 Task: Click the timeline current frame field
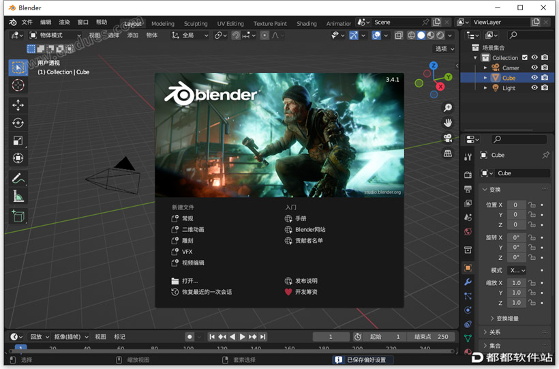point(331,337)
